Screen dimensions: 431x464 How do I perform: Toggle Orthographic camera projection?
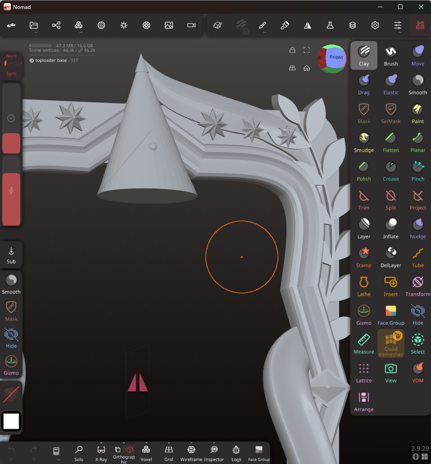click(x=124, y=453)
